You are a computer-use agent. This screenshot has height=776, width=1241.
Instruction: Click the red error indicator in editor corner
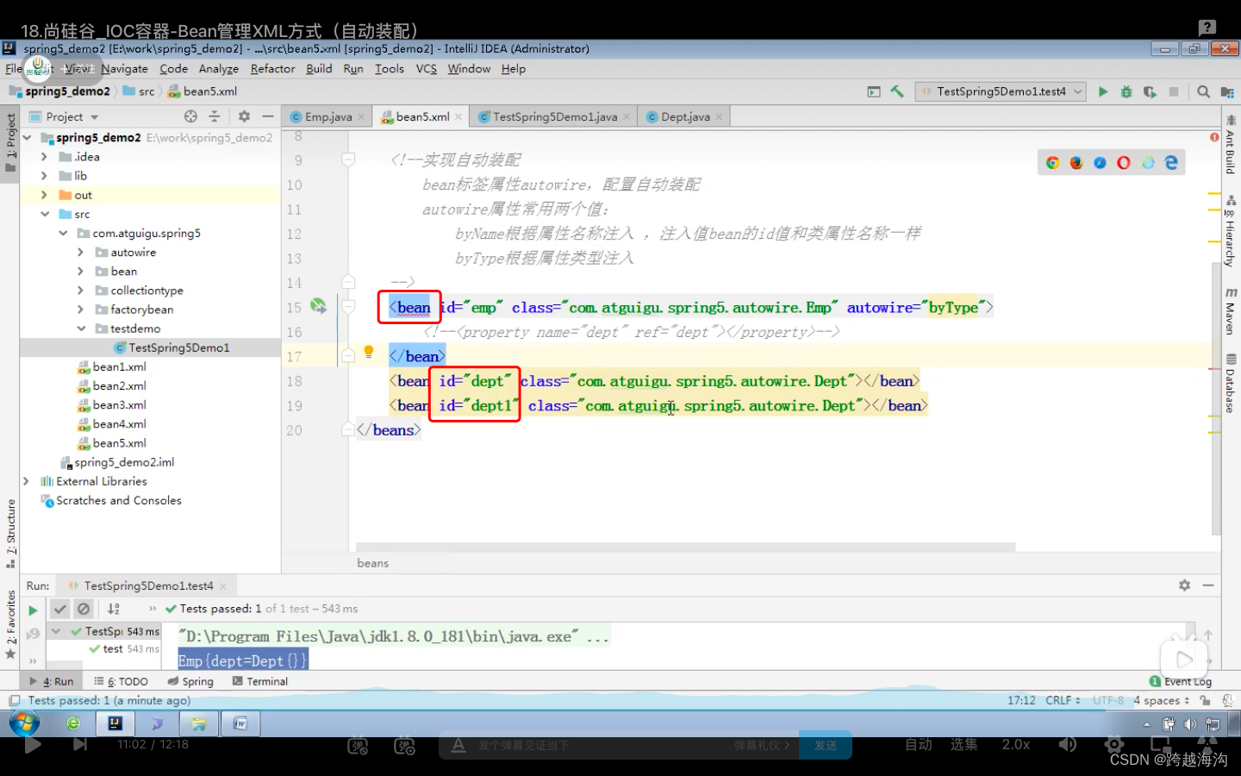tap(1214, 136)
